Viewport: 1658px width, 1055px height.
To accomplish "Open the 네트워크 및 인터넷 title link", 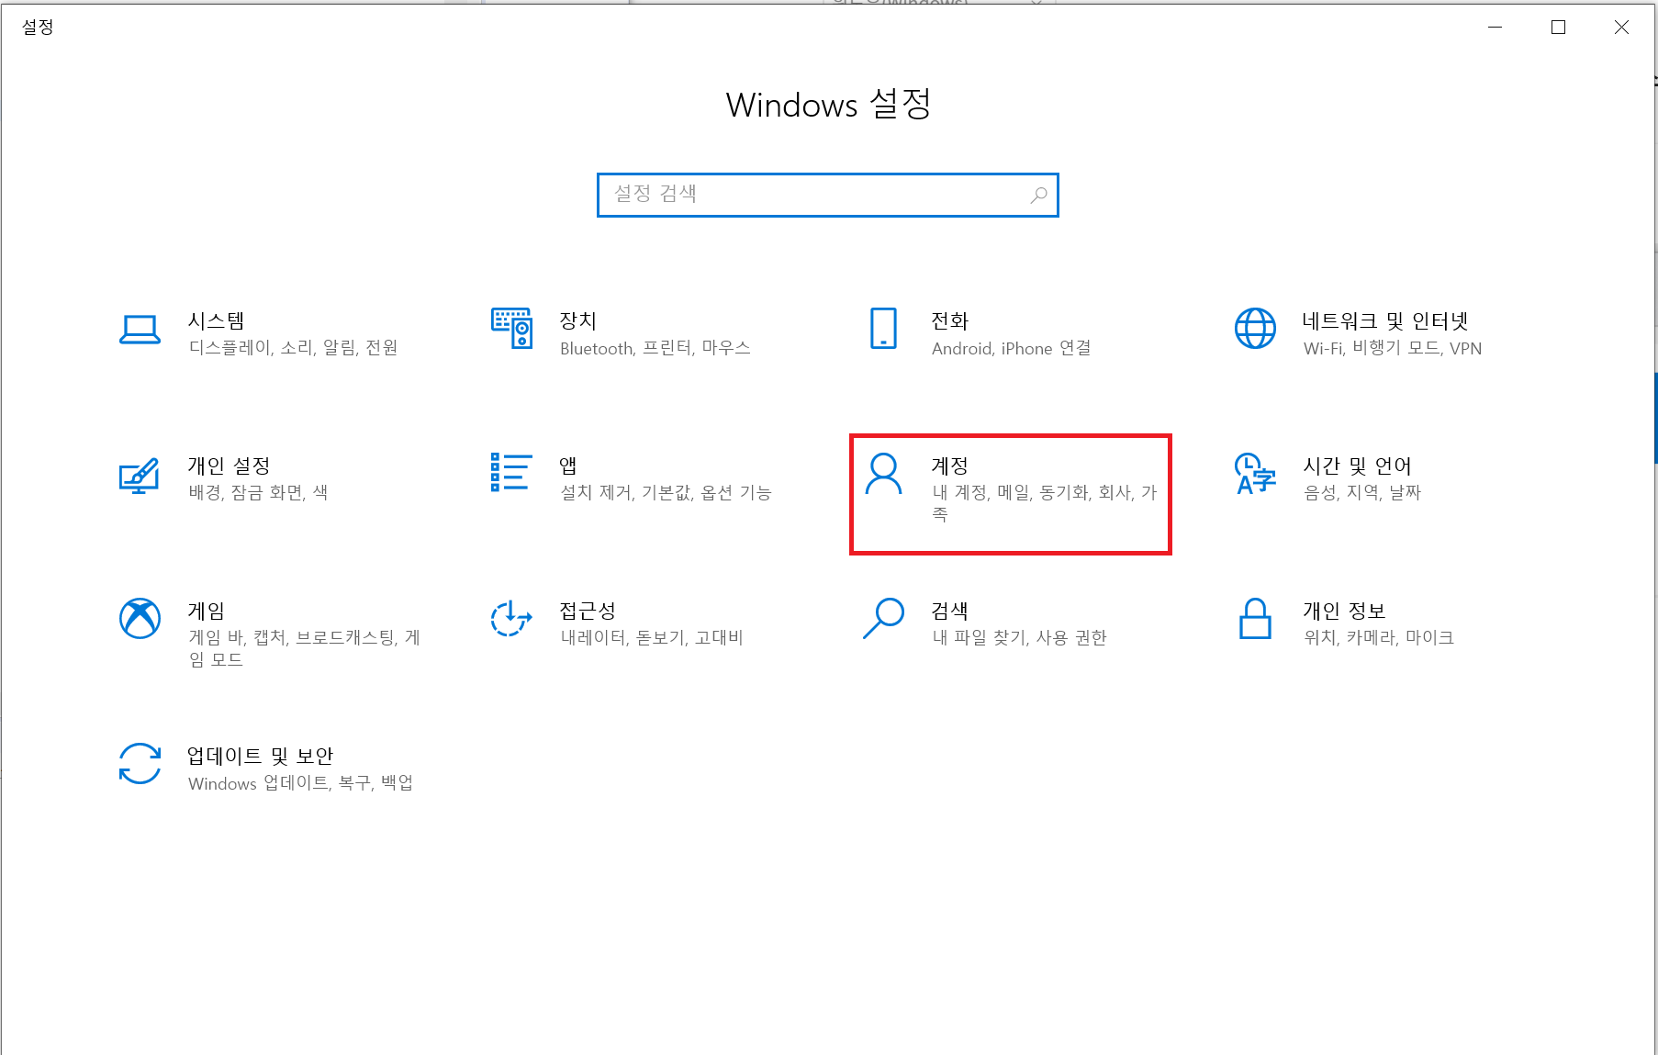I will pyautogui.click(x=1384, y=321).
